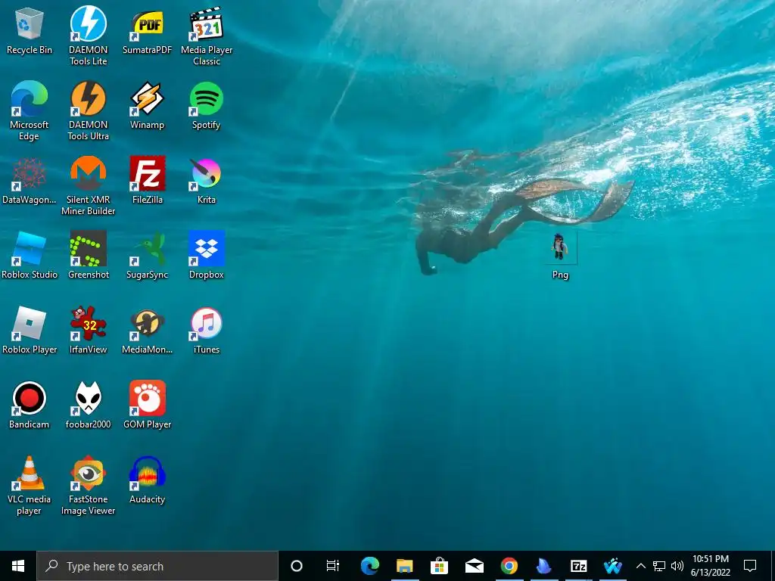
Task: Select the SumatraPDF shortcut
Action: [x=147, y=31]
